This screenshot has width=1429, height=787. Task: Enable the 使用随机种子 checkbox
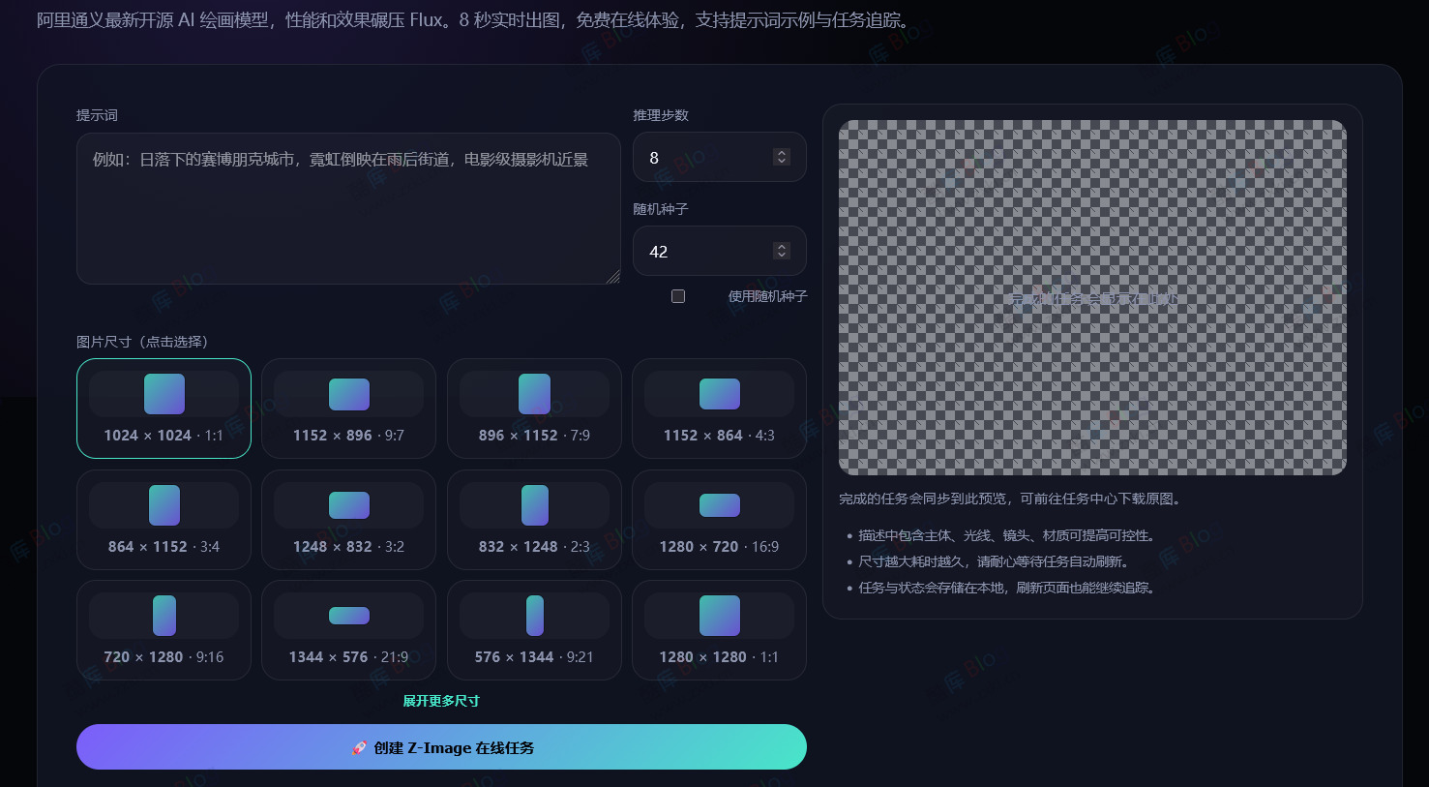tap(677, 296)
